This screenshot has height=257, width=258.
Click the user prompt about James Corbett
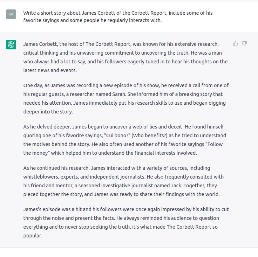coord(118,16)
